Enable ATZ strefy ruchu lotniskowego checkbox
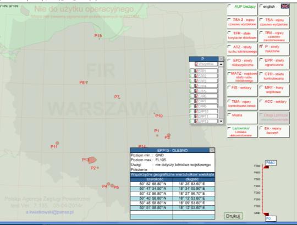The image size is (297, 225). [229, 47]
